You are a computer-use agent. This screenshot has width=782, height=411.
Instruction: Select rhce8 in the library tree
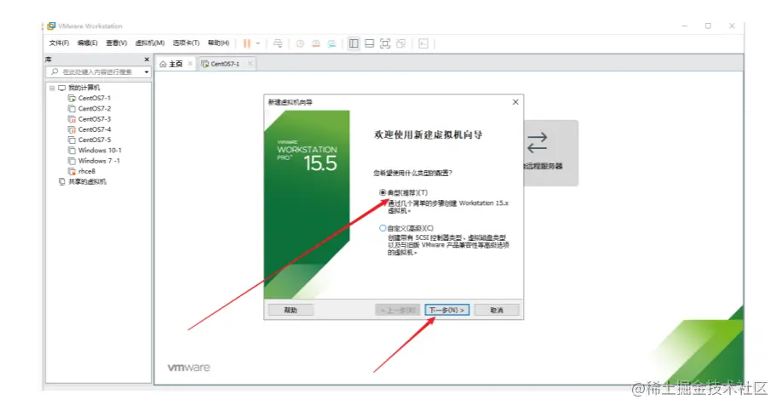point(86,171)
